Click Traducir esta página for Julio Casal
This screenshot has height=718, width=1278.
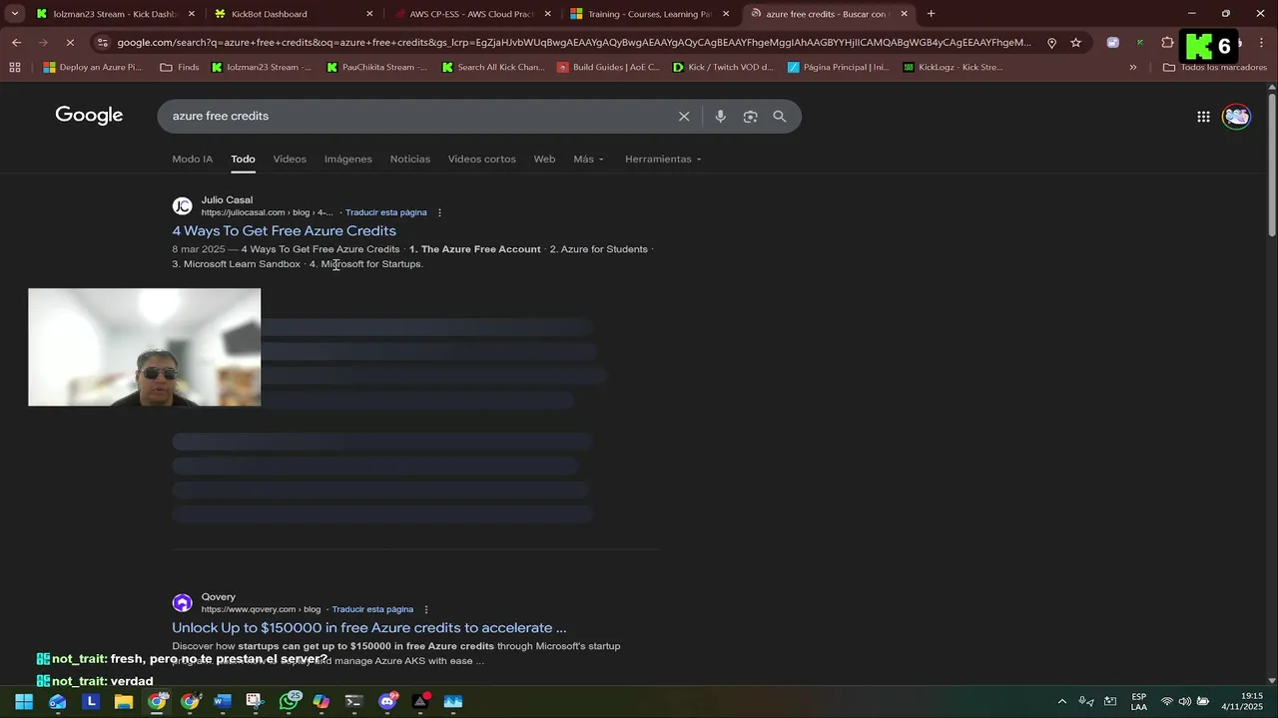tap(385, 212)
